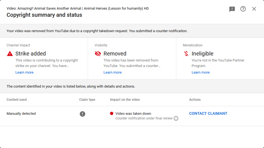Click the description 'This video has been removed…'
The height and width of the screenshot is (148, 264).
132,63
